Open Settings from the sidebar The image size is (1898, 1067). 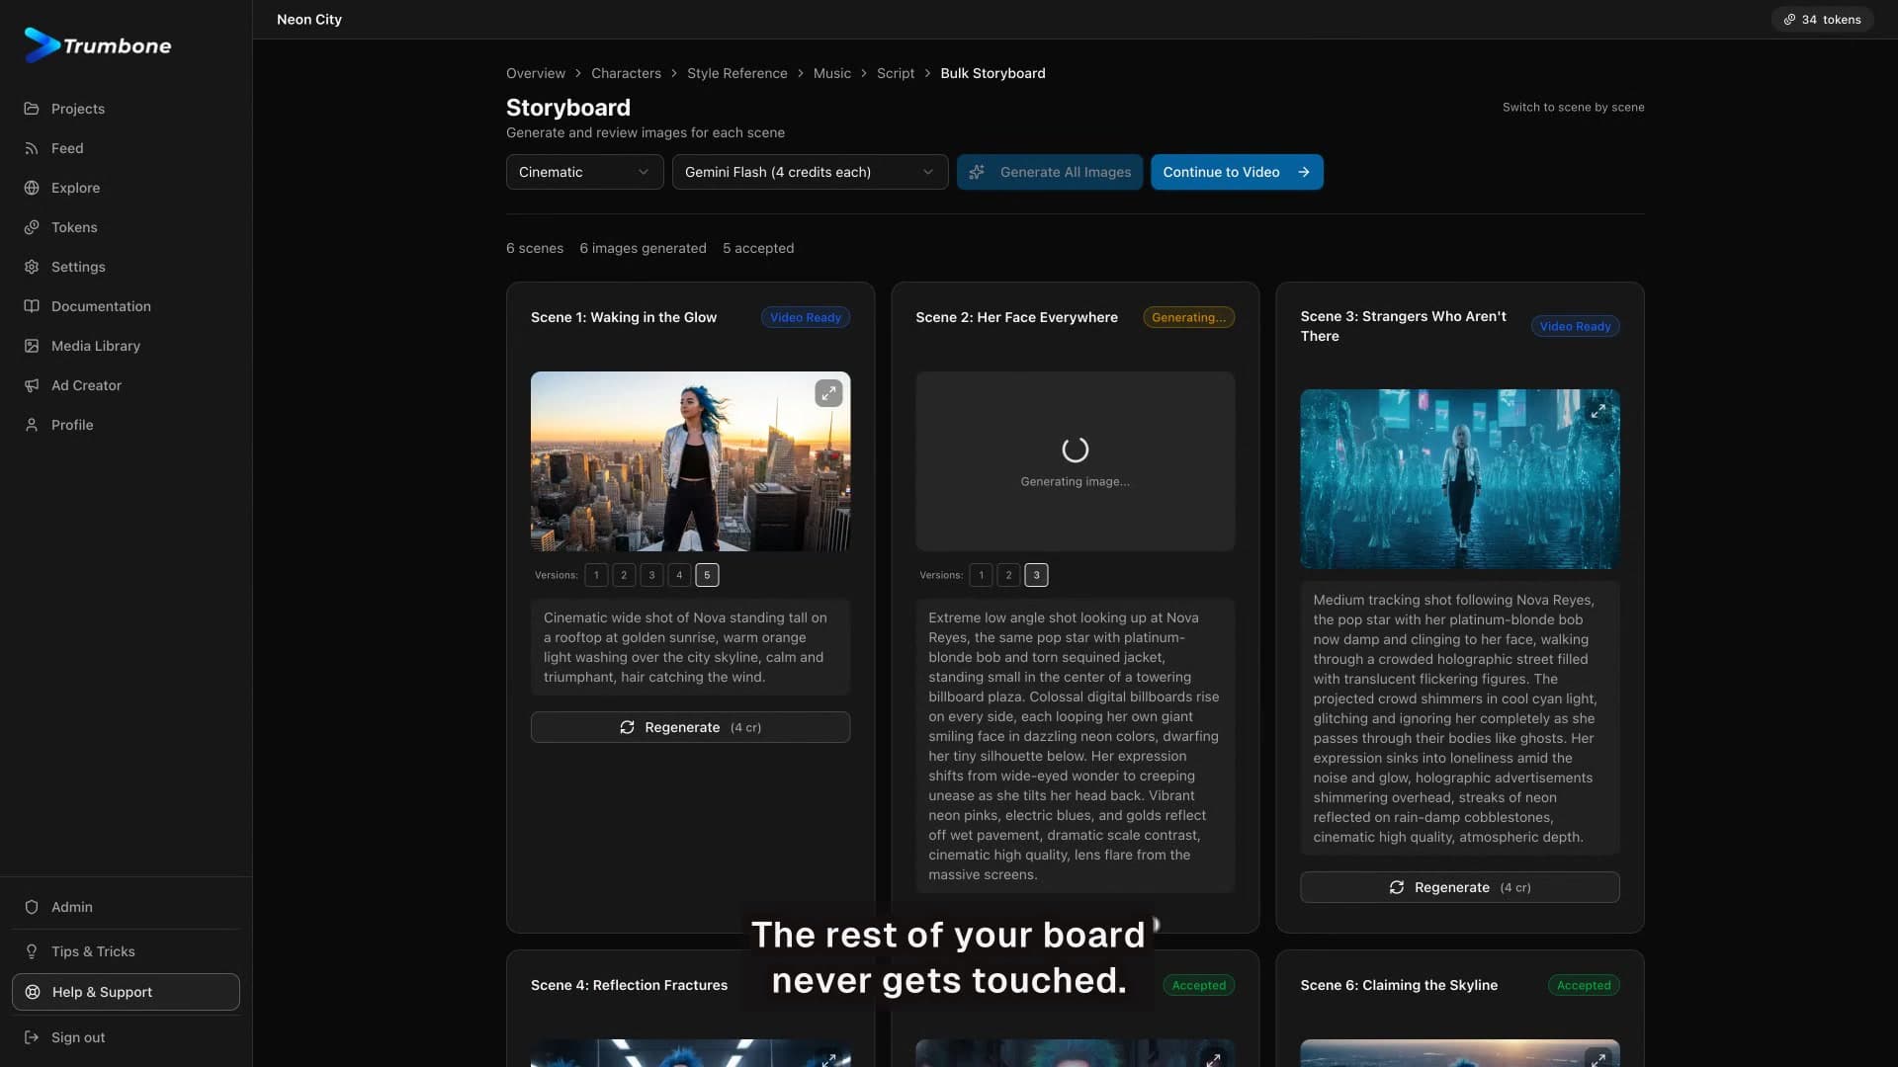tap(78, 267)
